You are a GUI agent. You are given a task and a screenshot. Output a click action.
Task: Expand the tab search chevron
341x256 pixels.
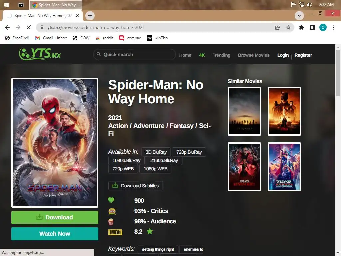click(299, 16)
